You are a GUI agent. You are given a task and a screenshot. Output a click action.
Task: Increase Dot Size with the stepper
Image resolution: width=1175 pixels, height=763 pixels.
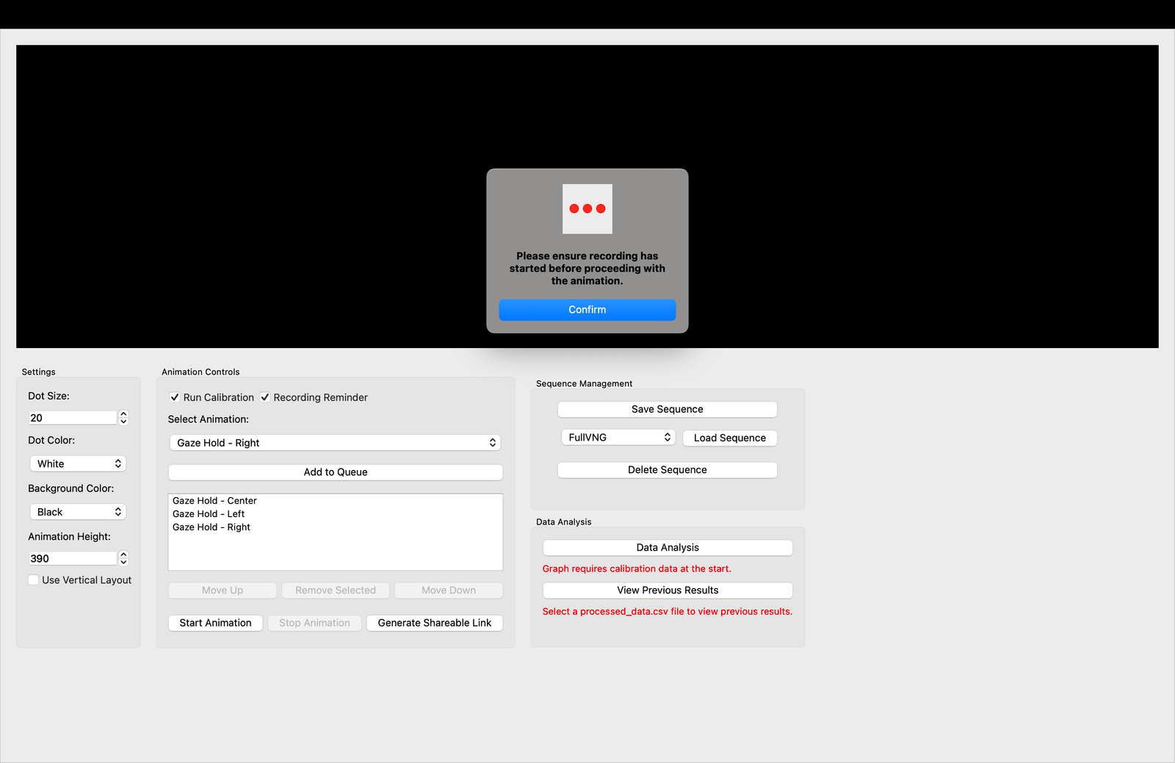[123, 413]
